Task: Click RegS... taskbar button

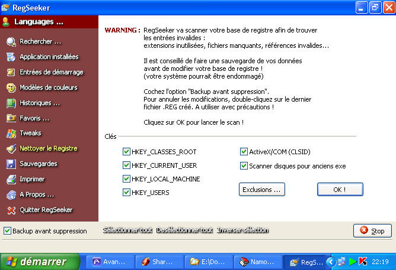Action: (x=304, y=262)
